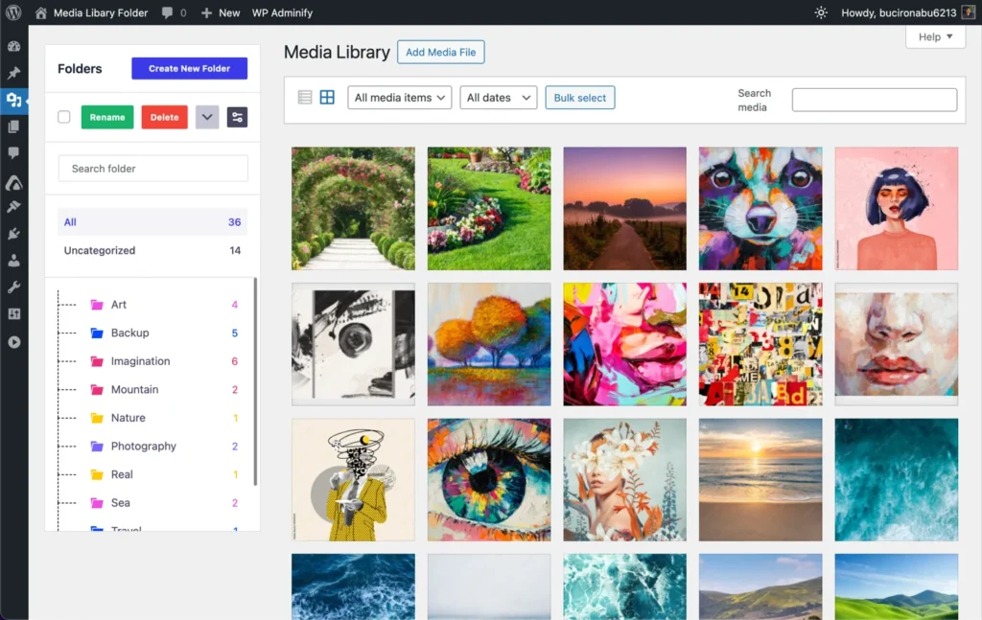Image resolution: width=982 pixels, height=620 pixels.
Task: Select the Uncategorized folder filter
Action: click(x=152, y=250)
